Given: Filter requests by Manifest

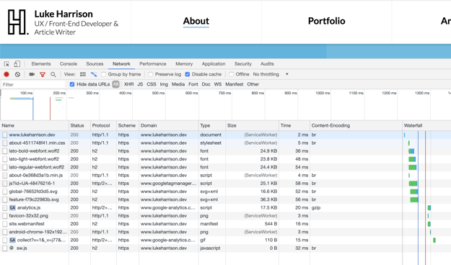Looking at the screenshot, I should click(x=234, y=84).
